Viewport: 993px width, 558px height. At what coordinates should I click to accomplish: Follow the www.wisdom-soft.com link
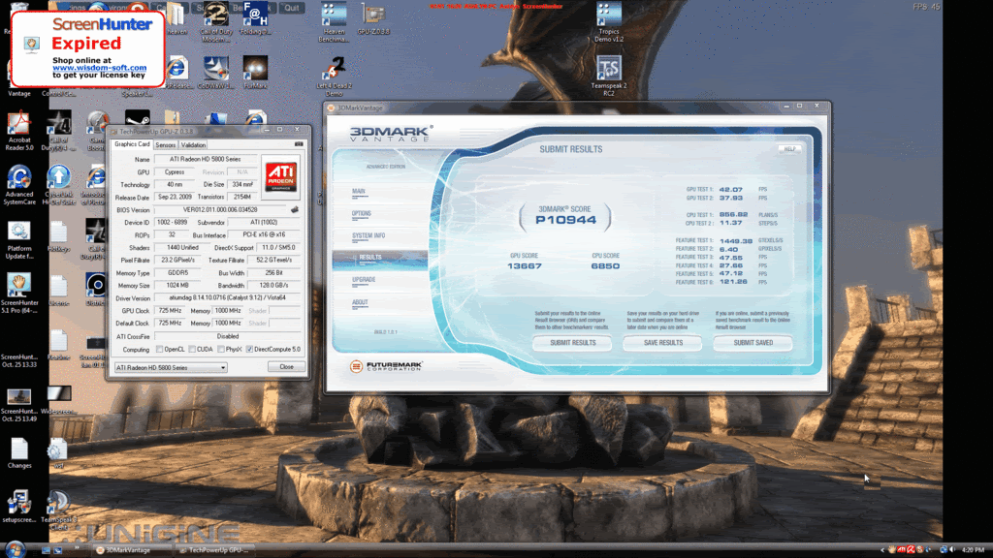point(100,68)
